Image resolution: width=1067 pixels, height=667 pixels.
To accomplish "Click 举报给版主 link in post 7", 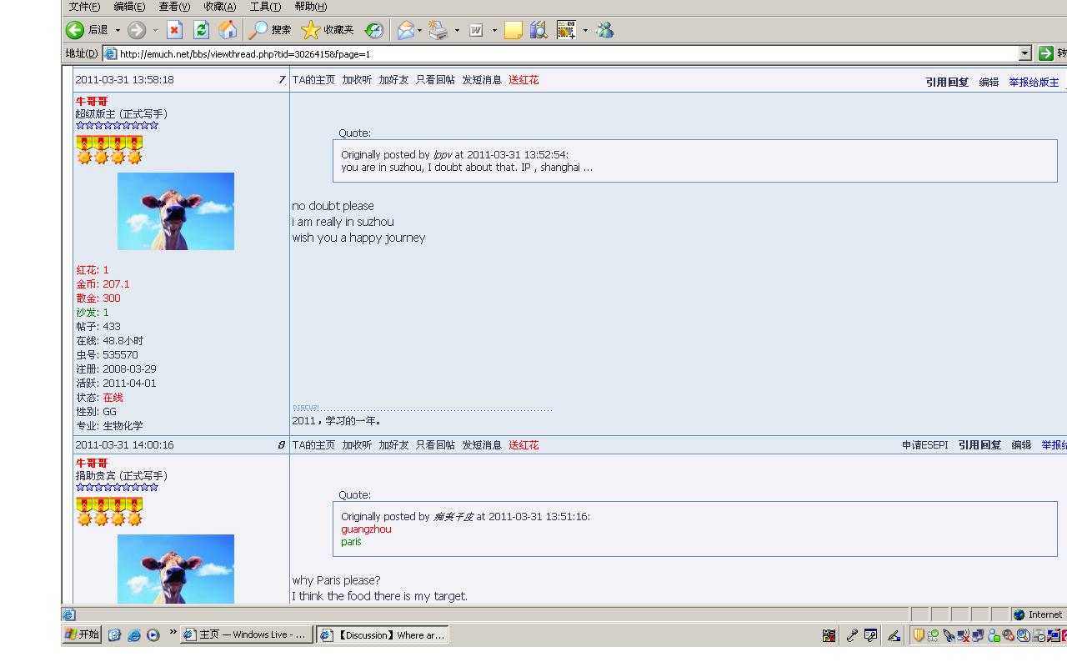I will 1034,83.
